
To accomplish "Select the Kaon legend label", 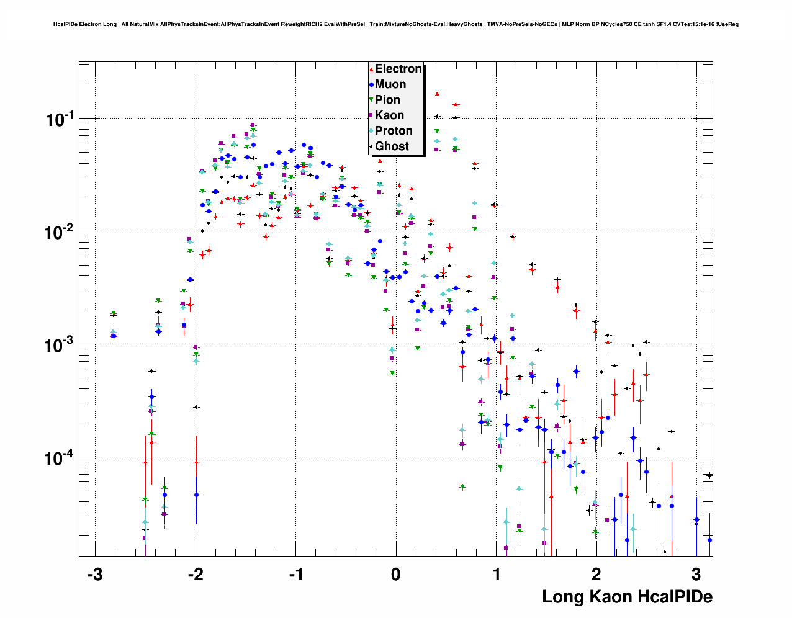I will coord(389,115).
